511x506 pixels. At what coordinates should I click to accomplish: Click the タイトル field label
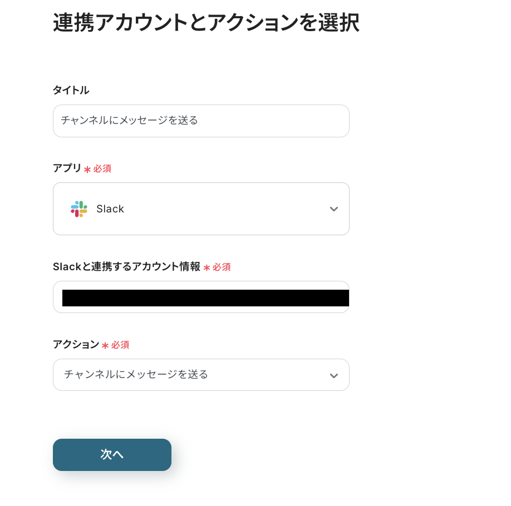(71, 90)
